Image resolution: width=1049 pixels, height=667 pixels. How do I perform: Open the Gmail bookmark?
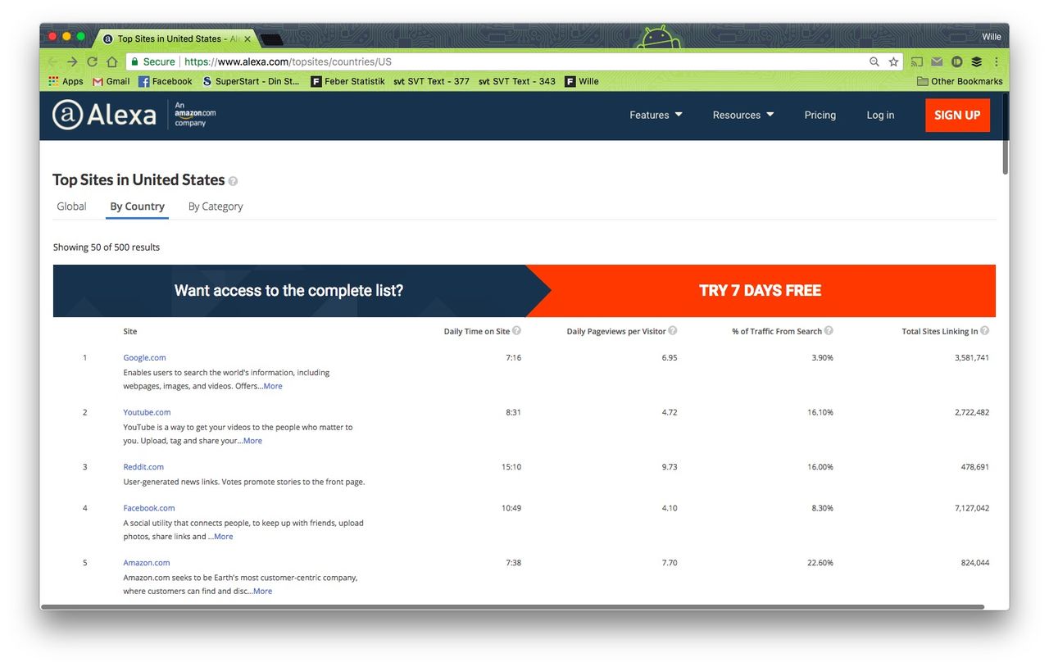(111, 81)
